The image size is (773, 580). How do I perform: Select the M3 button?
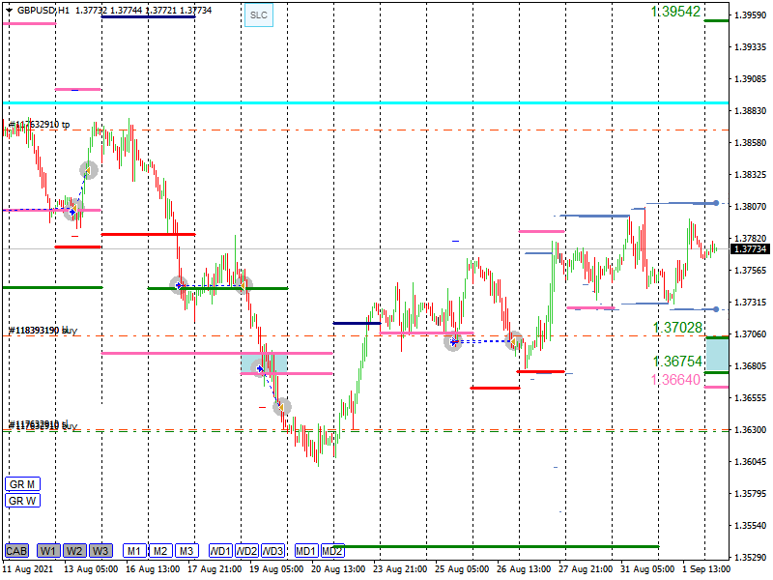[186, 551]
